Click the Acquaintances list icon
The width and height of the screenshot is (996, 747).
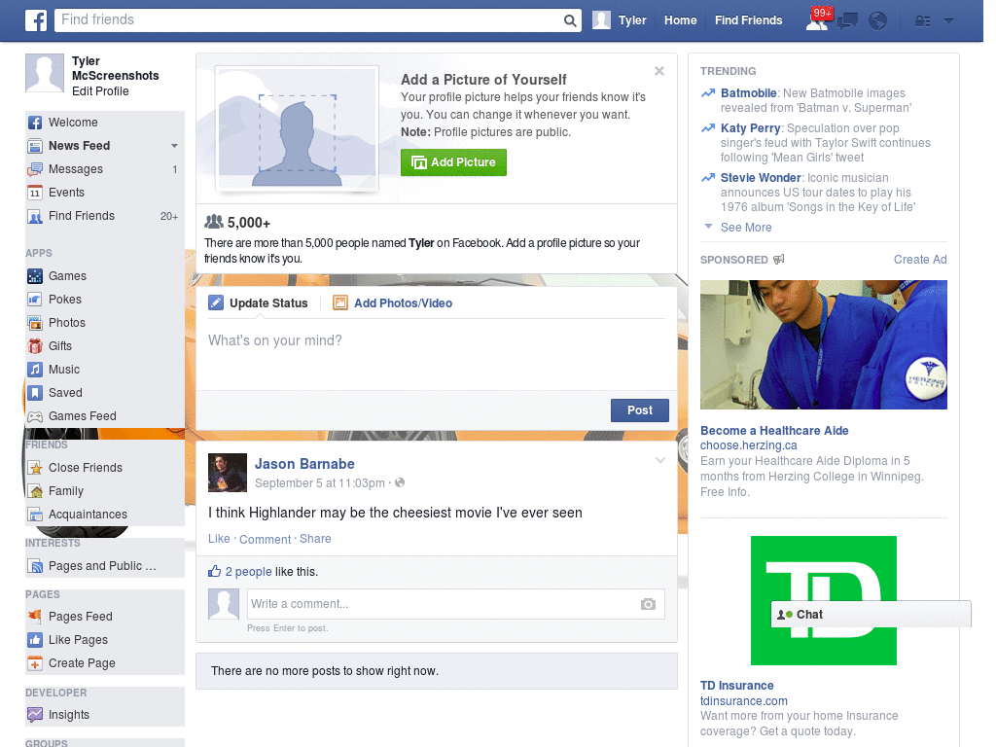click(35, 515)
